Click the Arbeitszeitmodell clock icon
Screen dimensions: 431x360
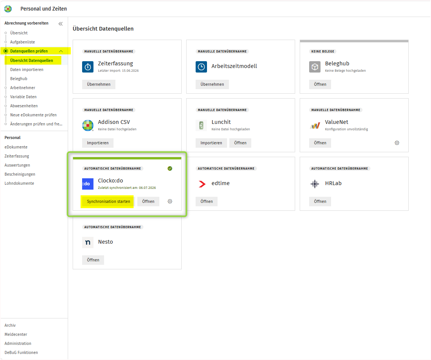tap(201, 67)
